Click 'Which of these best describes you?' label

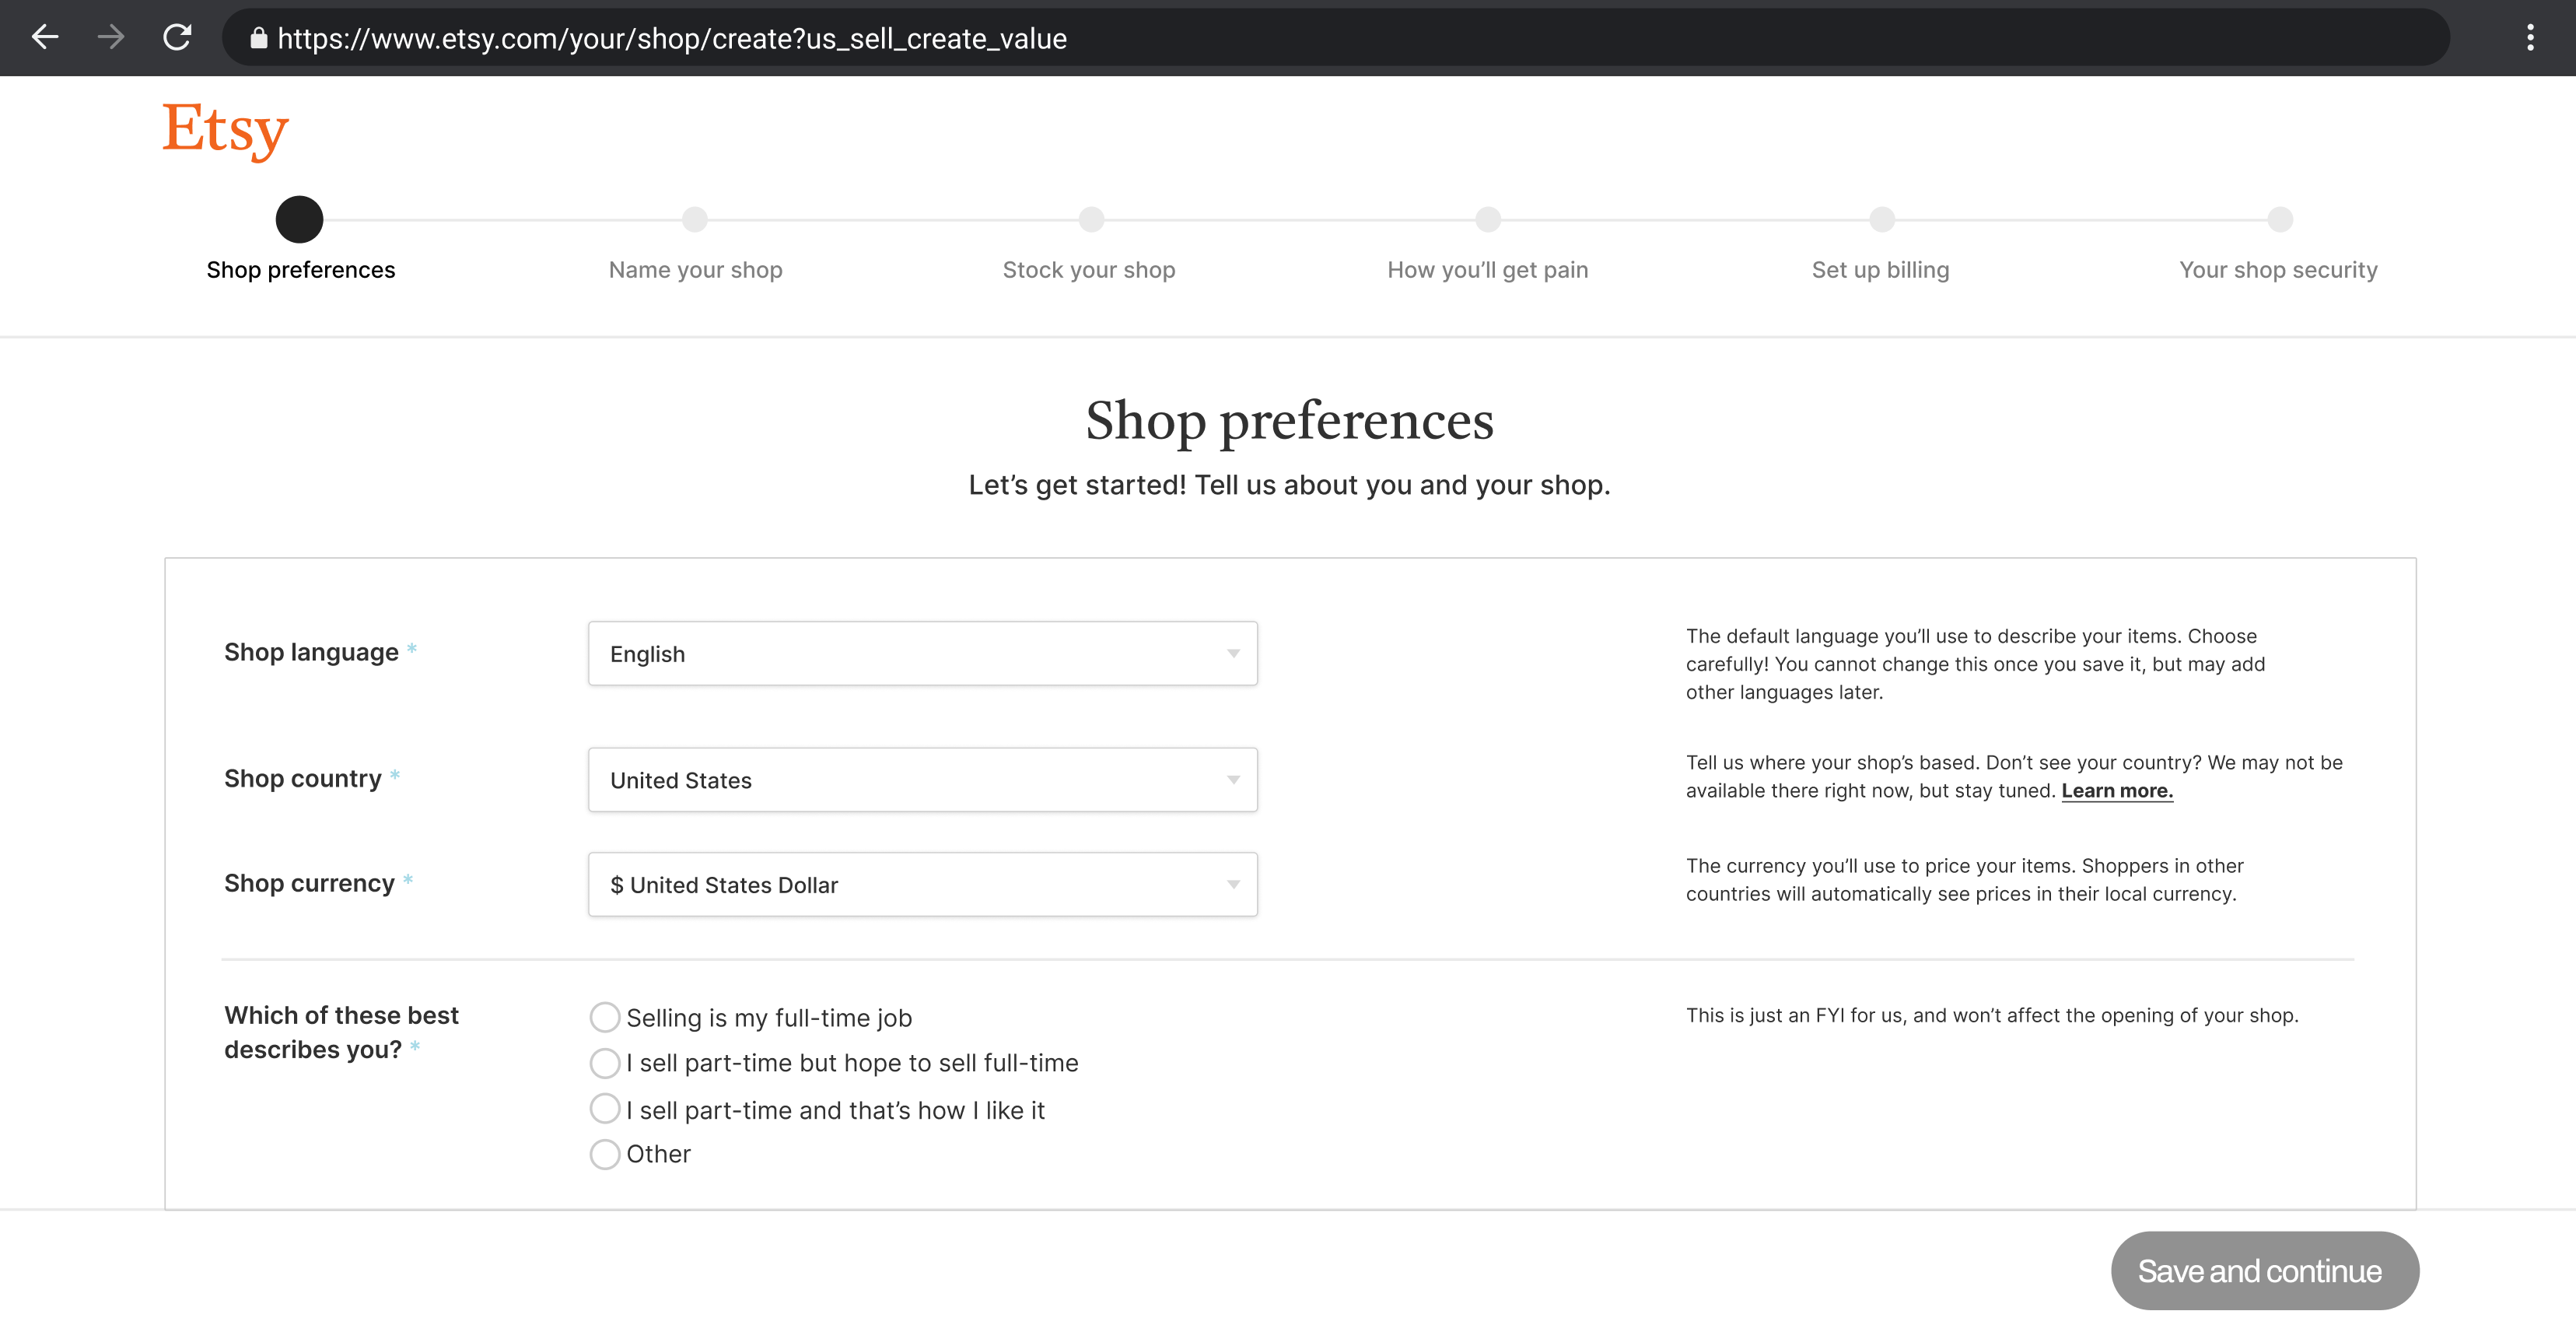click(341, 1033)
